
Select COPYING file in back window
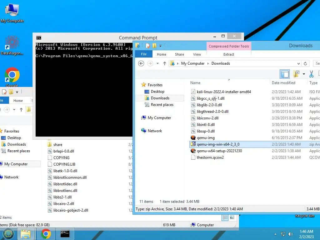(61, 157)
